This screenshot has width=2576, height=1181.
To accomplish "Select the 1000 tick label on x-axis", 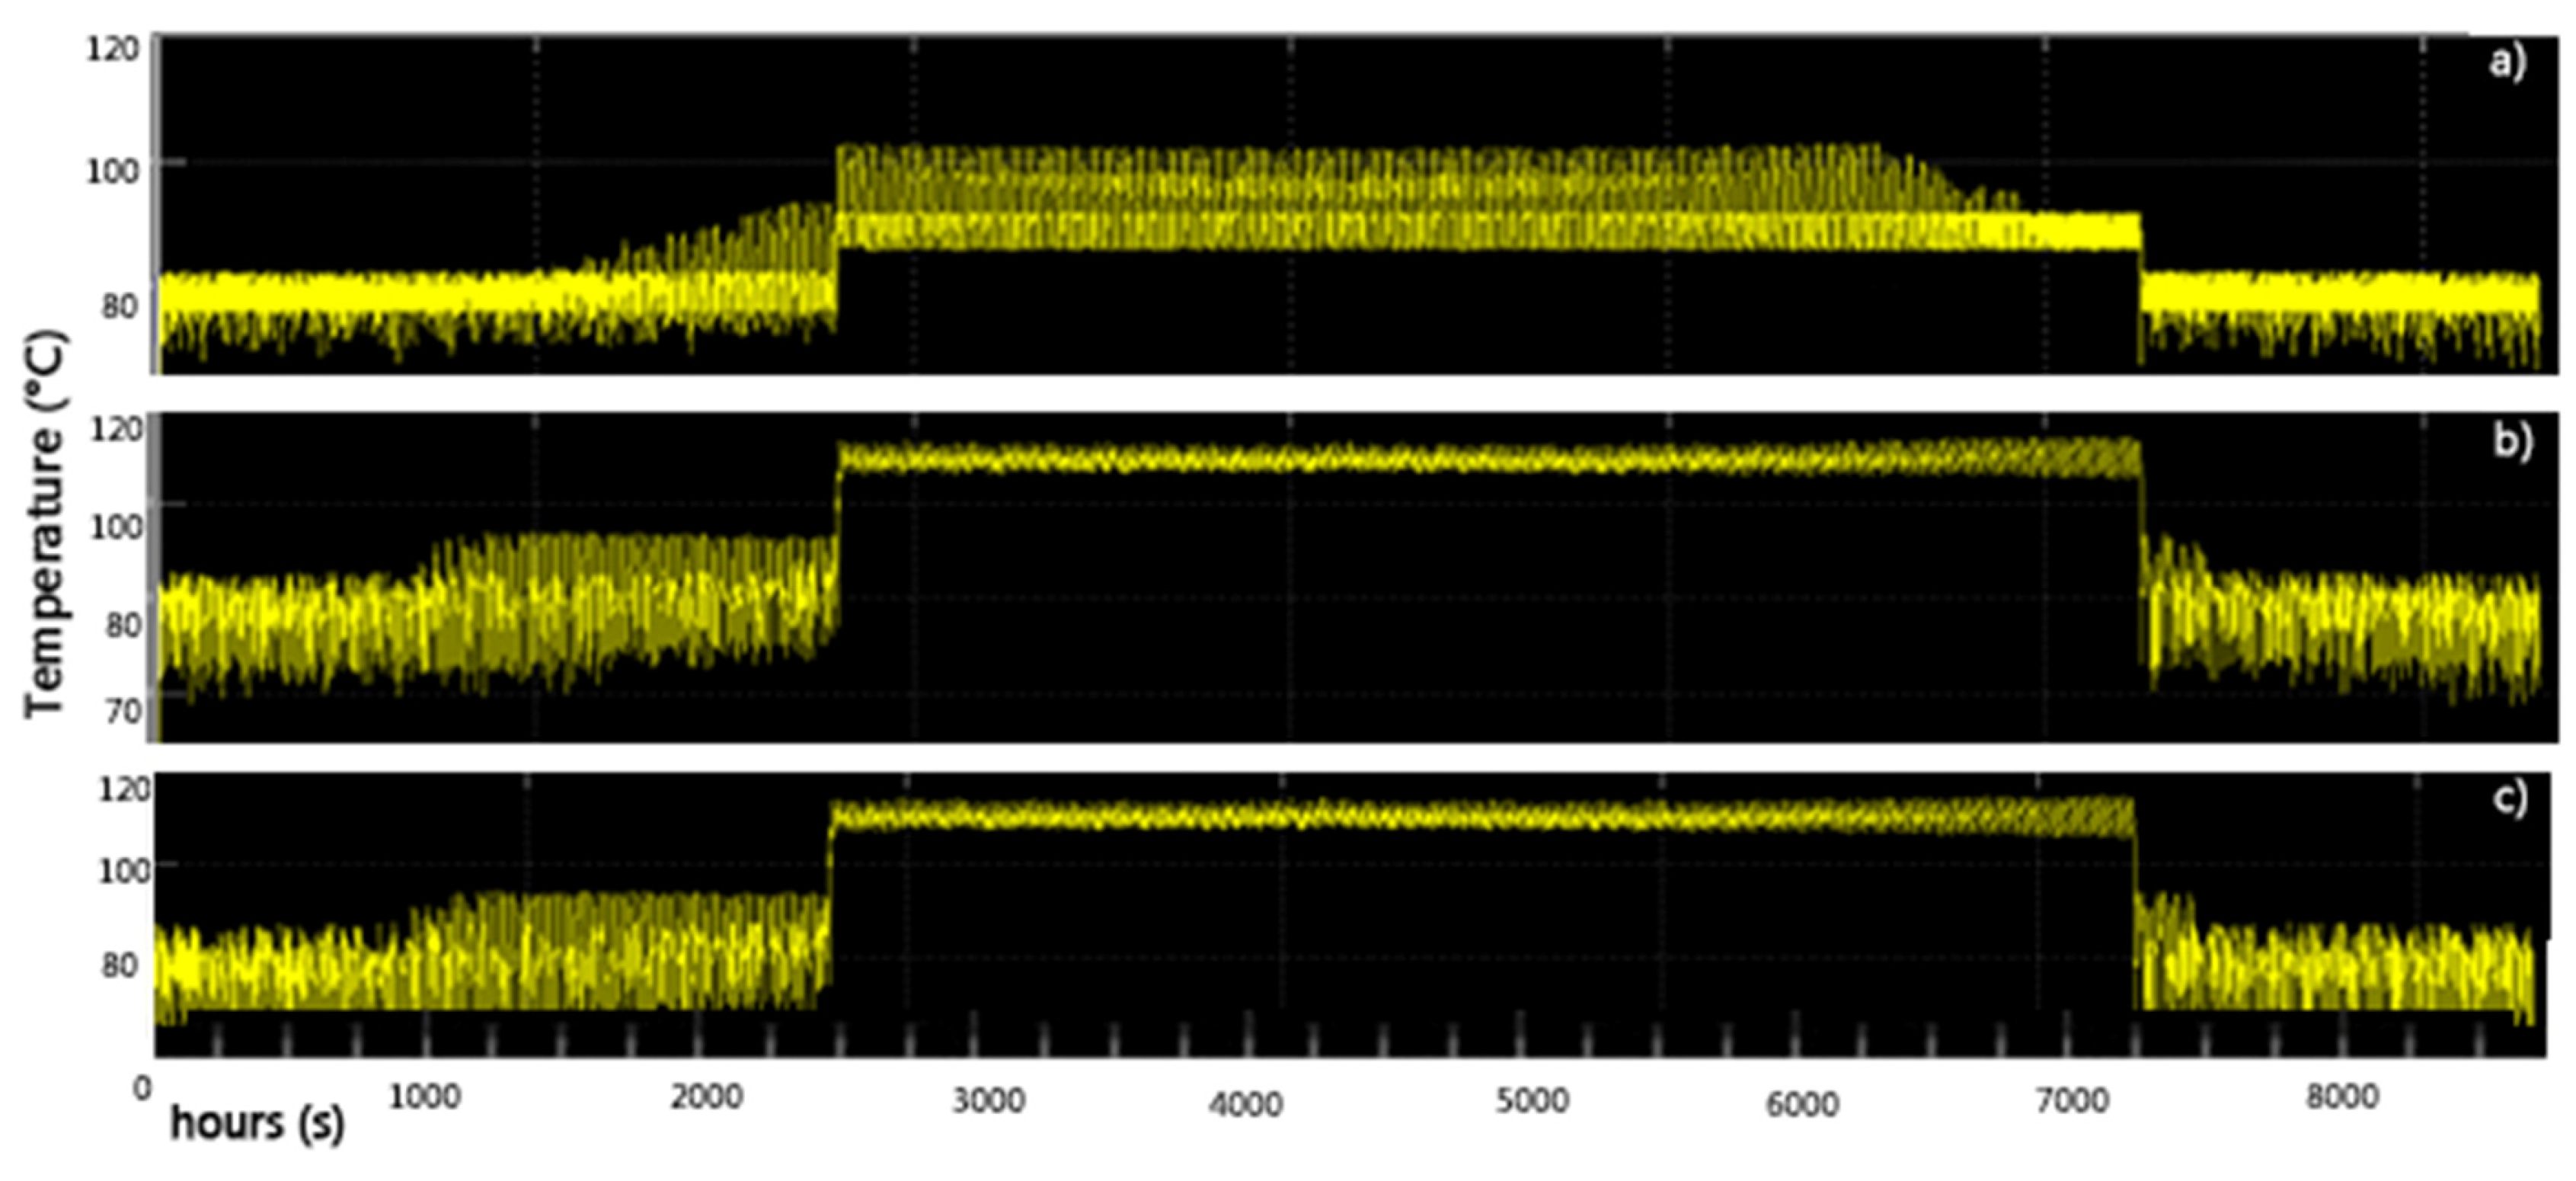I will [x=424, y=1098].
